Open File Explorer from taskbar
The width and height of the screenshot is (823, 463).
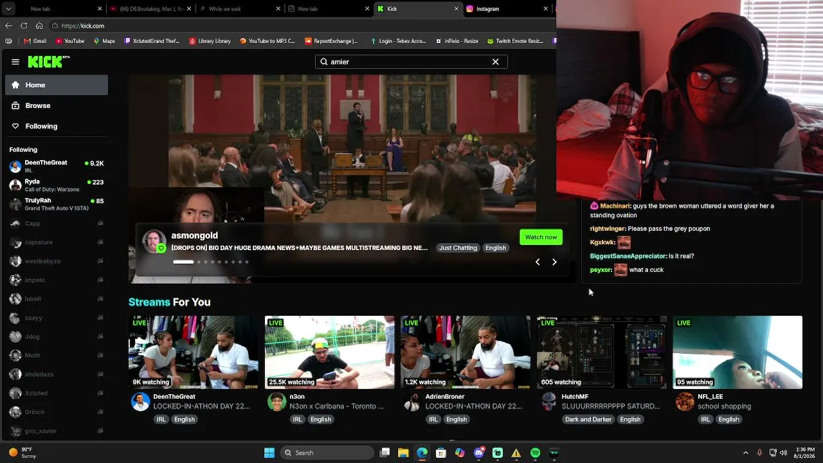[x=403, y=453]
